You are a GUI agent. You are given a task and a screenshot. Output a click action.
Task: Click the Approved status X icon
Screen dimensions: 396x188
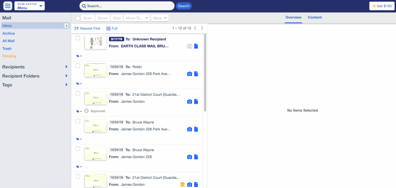tap(86, 111)
